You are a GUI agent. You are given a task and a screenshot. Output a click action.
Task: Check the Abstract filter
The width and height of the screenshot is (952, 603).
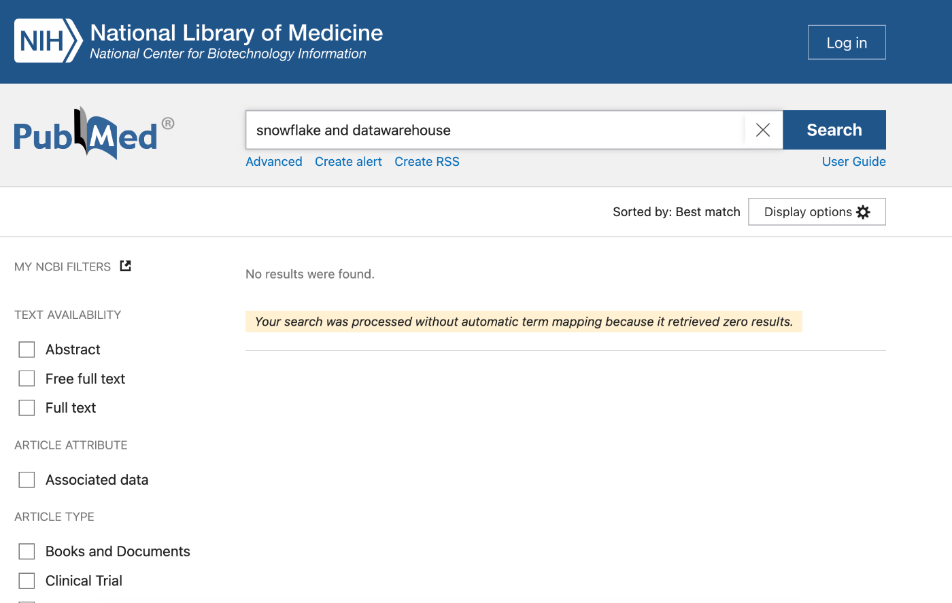27,349
